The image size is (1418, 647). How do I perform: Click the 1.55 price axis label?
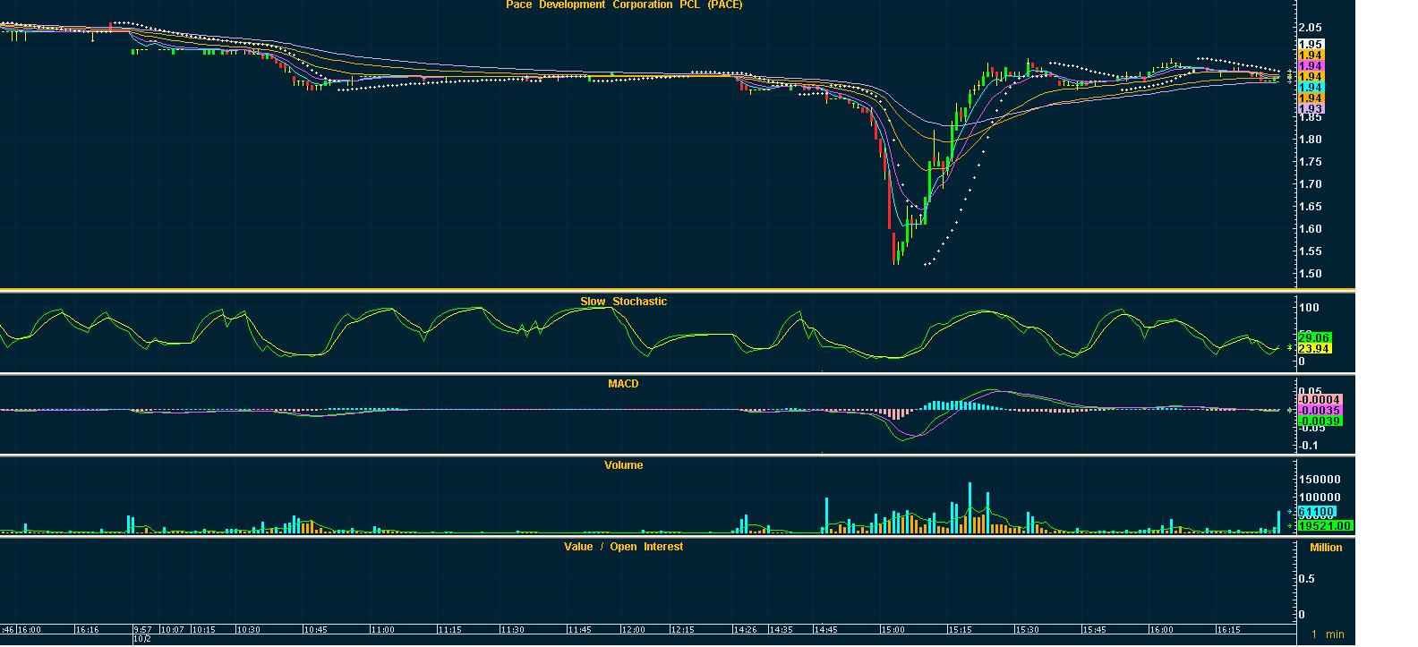(x=1310, y=251)
